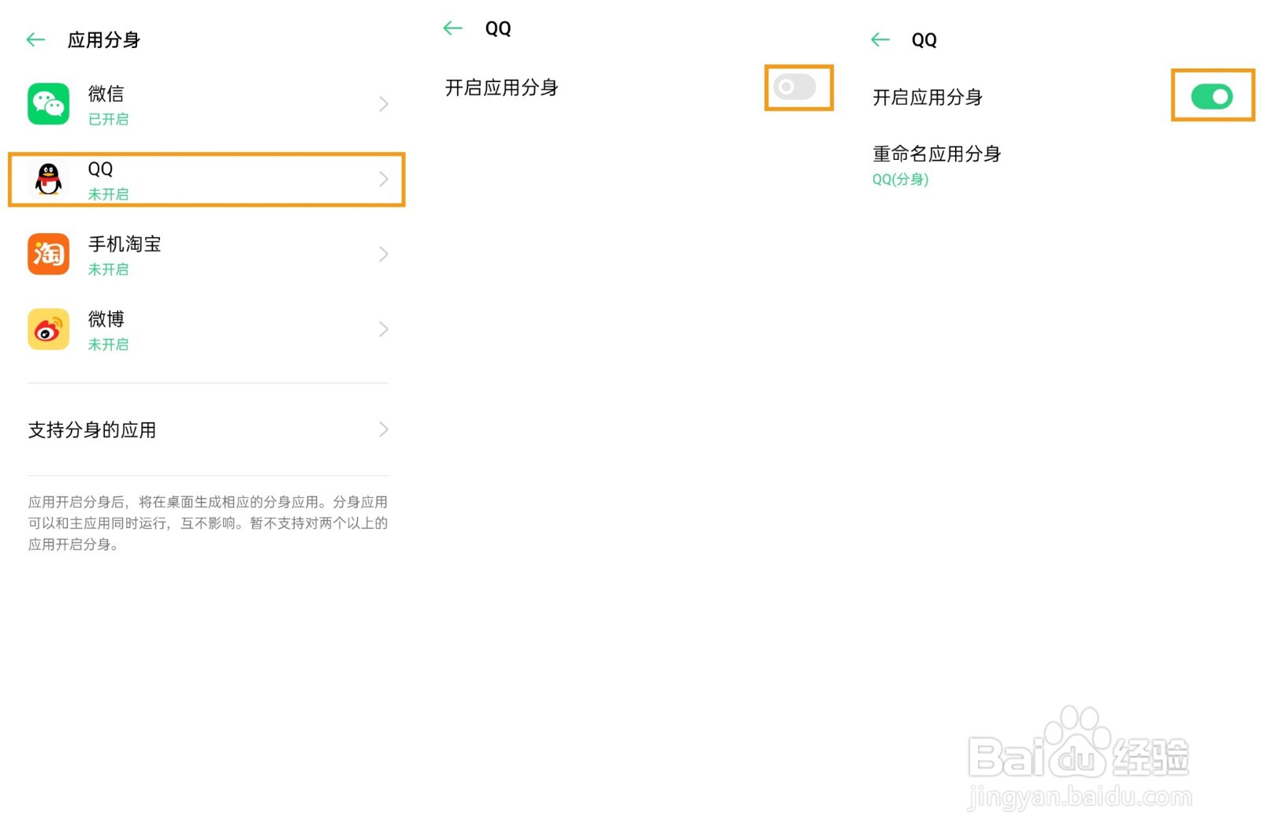Expand the 微博 row chevron
The width and height of the screenshot is (1261, 840).
384,329
